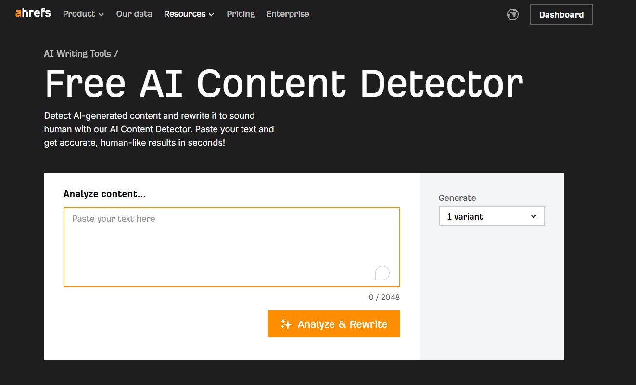636x385 pixels.
Task: Click the Generate label above the dropdown
Action: pyautogui.click(x=457, y=198)
